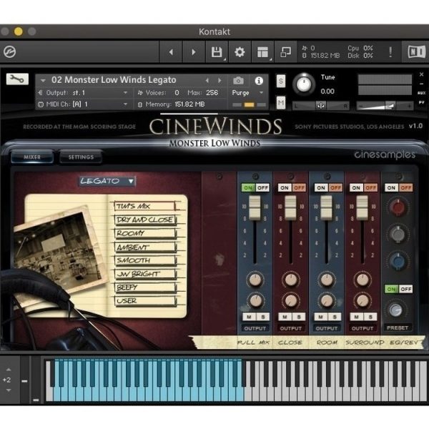
Task: Turn Room mic channel ON
Action: [321, 187]
